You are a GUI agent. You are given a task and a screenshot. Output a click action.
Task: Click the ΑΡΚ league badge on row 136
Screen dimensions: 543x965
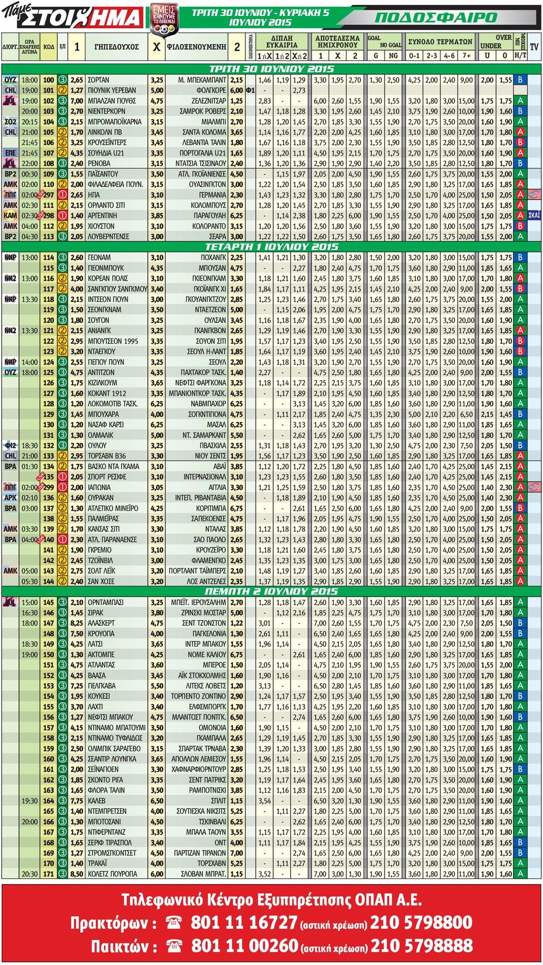pyautogui.click(x=10, y=498)
